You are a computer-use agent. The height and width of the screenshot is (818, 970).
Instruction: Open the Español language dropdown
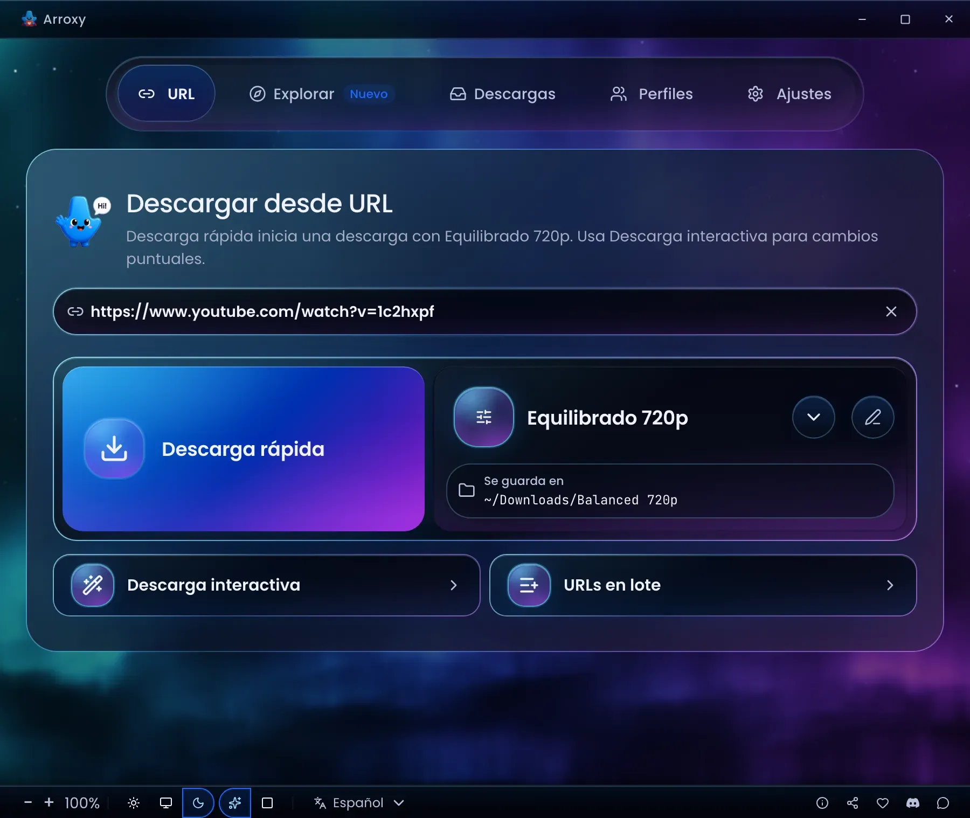(359, 803)
